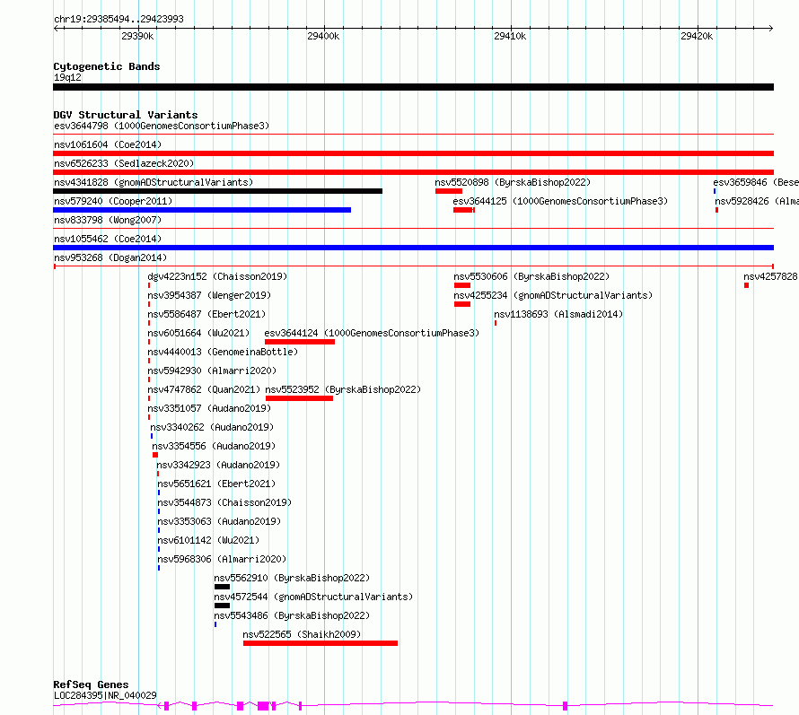
Task: Click the 29390k ruler tick label
Action: [137, 36]
